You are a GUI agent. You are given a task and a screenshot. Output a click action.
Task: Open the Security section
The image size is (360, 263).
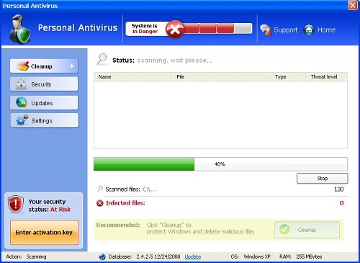click(x=44, y=84)
